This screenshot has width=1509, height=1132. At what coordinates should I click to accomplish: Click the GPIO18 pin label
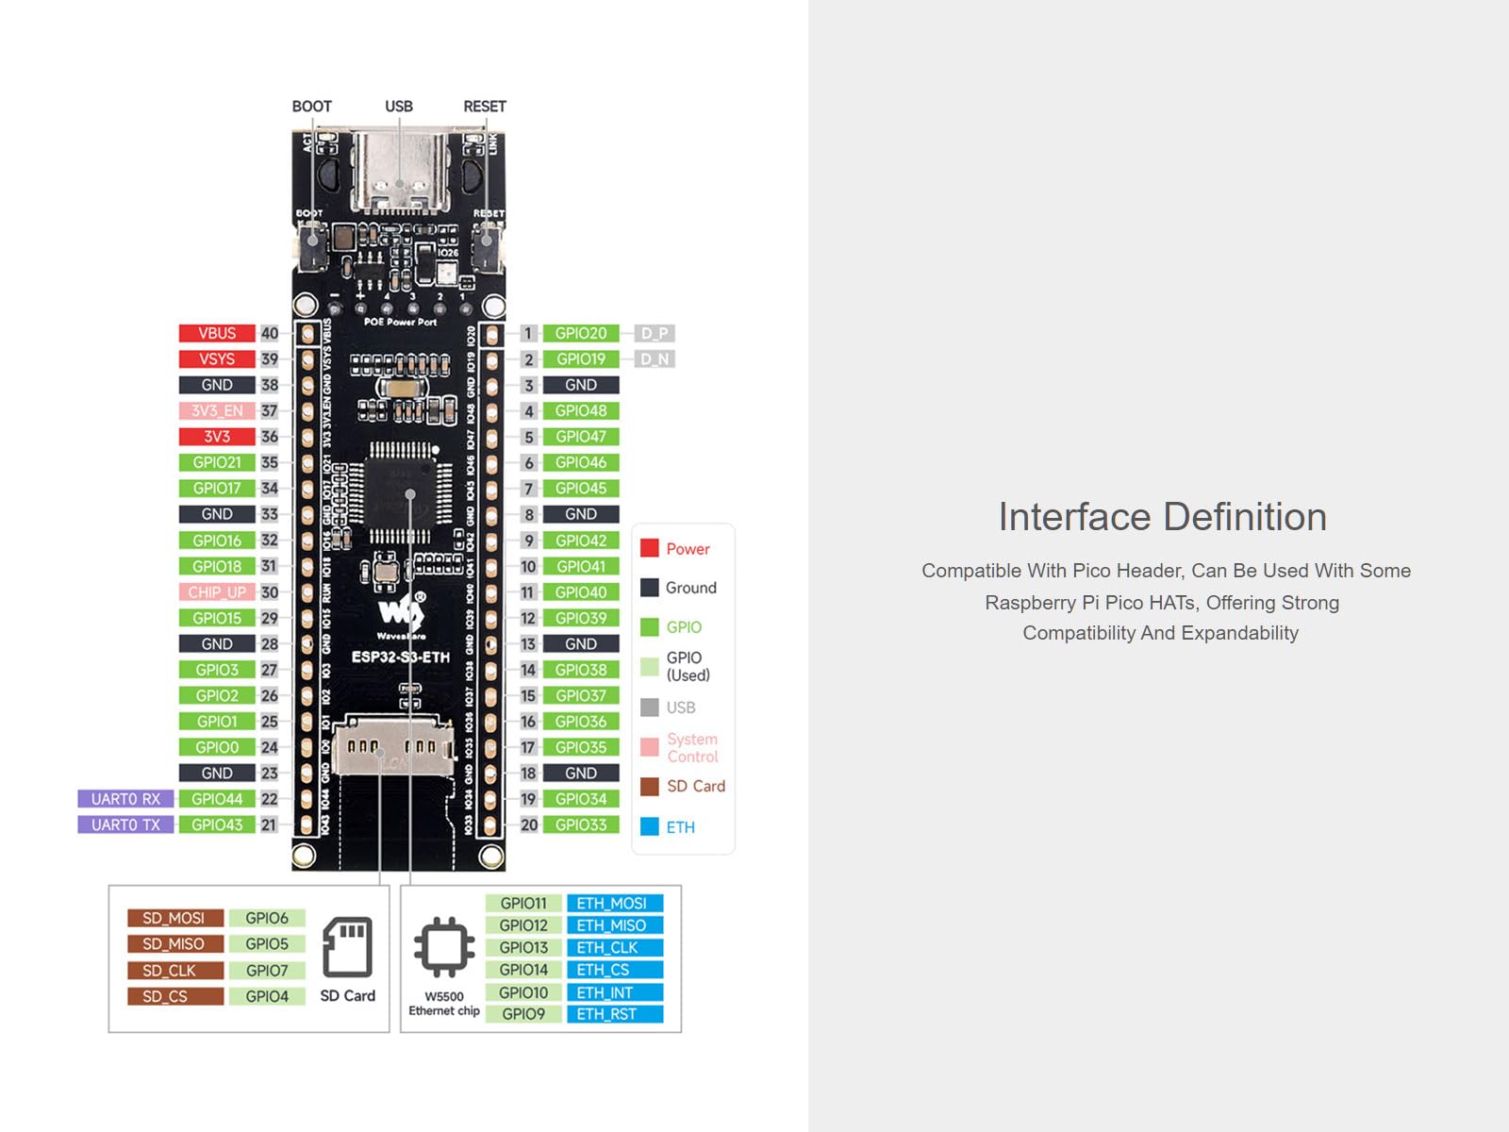click(217, 566)
